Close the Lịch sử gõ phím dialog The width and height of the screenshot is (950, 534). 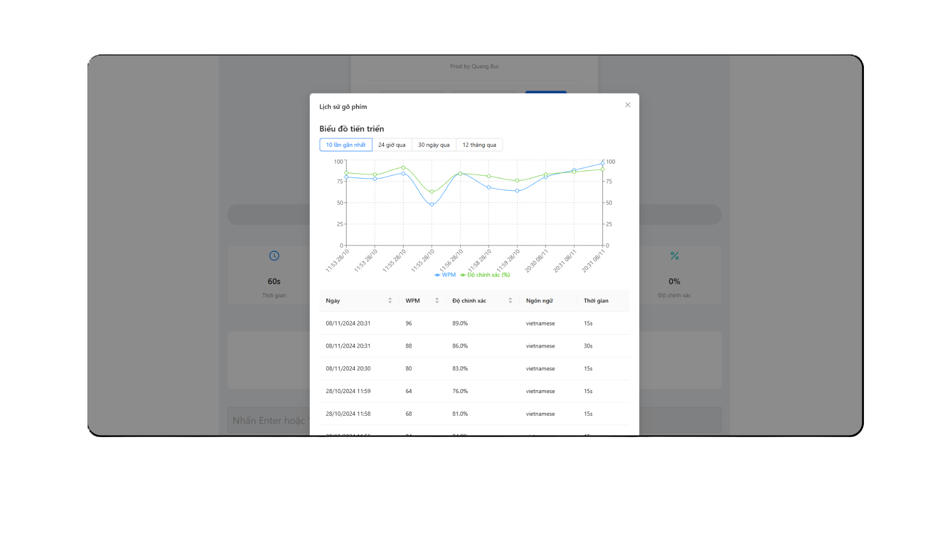[x=627, y=105]
